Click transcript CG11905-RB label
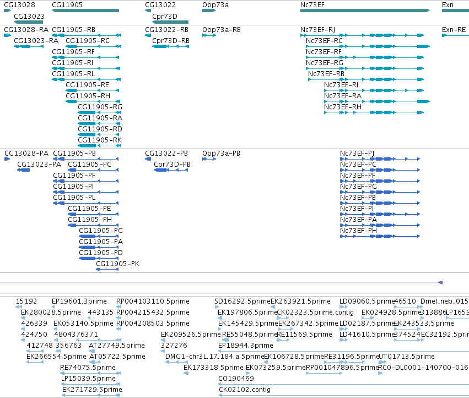This screenshot has height=398, width=469. 74,30
